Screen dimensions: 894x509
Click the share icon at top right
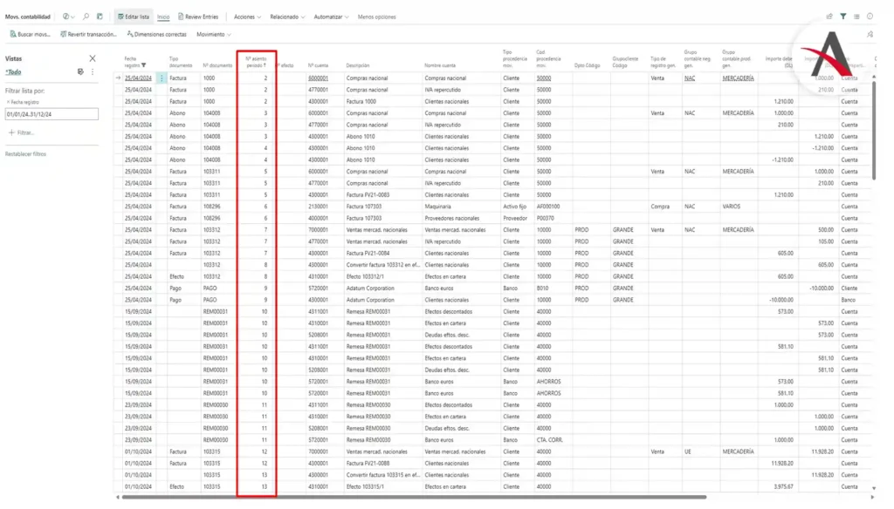829,17
